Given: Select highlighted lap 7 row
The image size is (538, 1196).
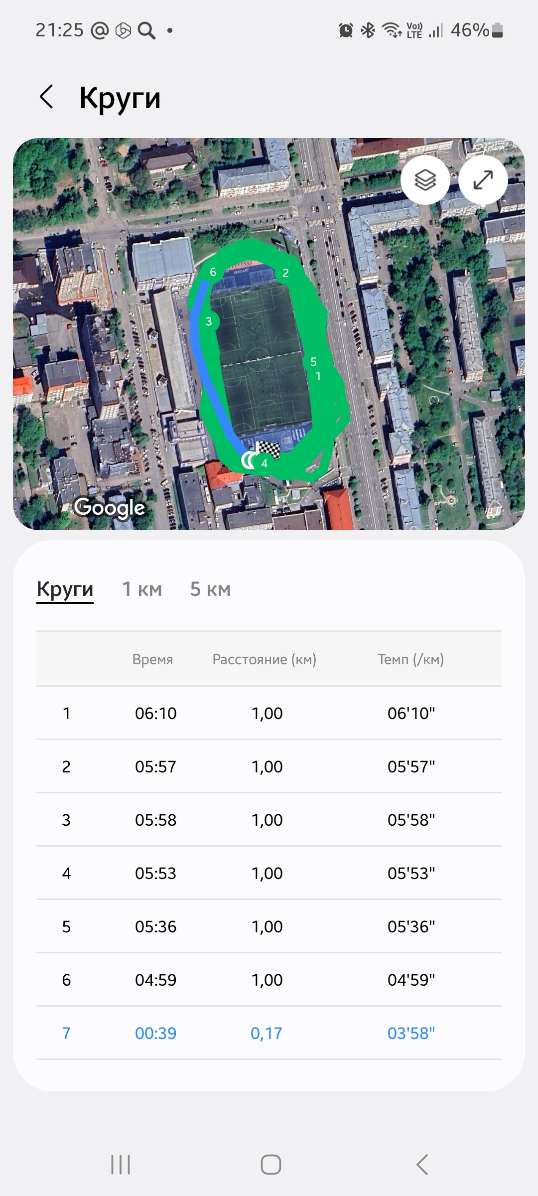Looking at the screenshot, I should [269, 1033].
